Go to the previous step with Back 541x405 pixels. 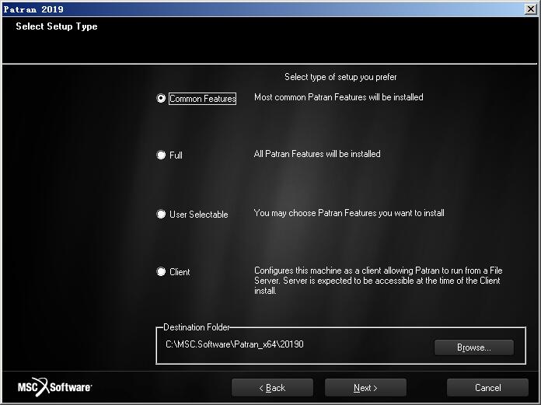coord(272,388)
